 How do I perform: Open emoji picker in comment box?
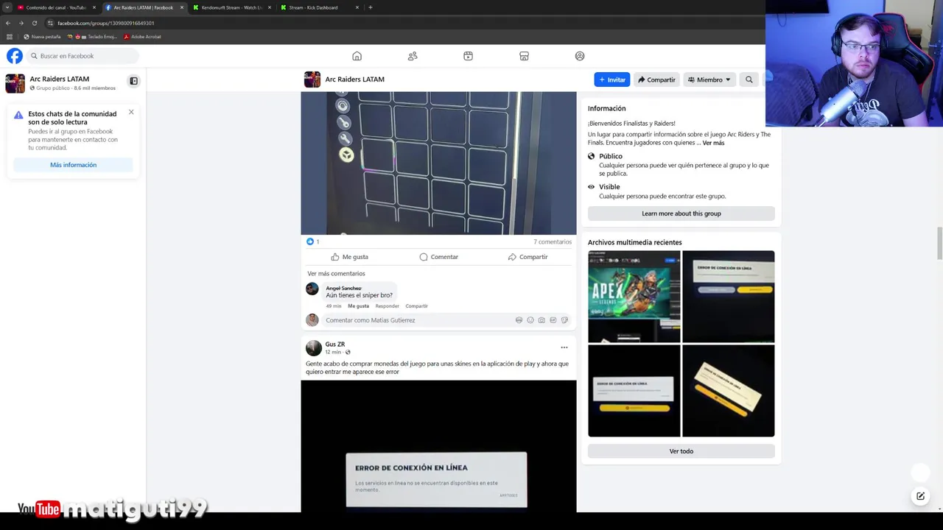530,320
